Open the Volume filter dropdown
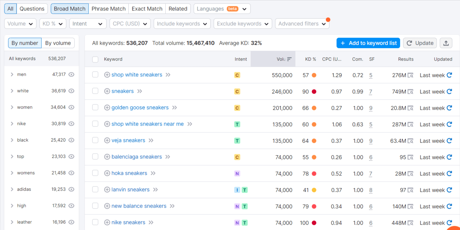The image size is (460, 230). [20, 24]
